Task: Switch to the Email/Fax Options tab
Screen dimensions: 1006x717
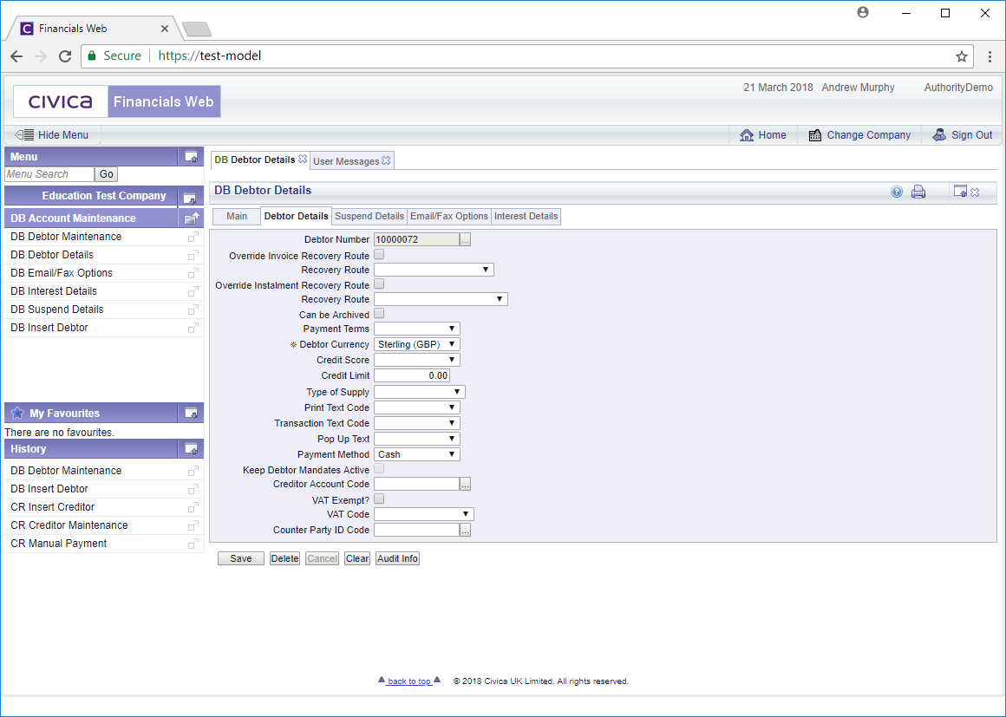Action: [449, 216]
